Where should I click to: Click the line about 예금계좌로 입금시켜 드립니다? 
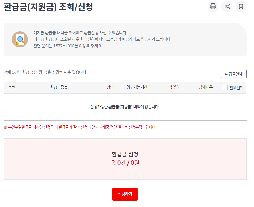tap(102, 39)
